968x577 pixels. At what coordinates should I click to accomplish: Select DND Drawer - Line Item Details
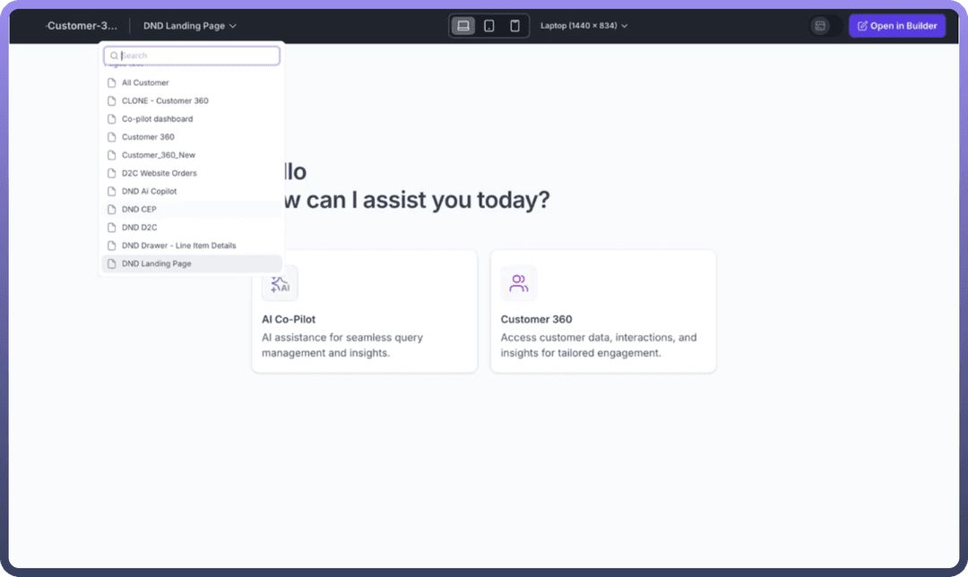pyautogui.click(x=178, y=245)
